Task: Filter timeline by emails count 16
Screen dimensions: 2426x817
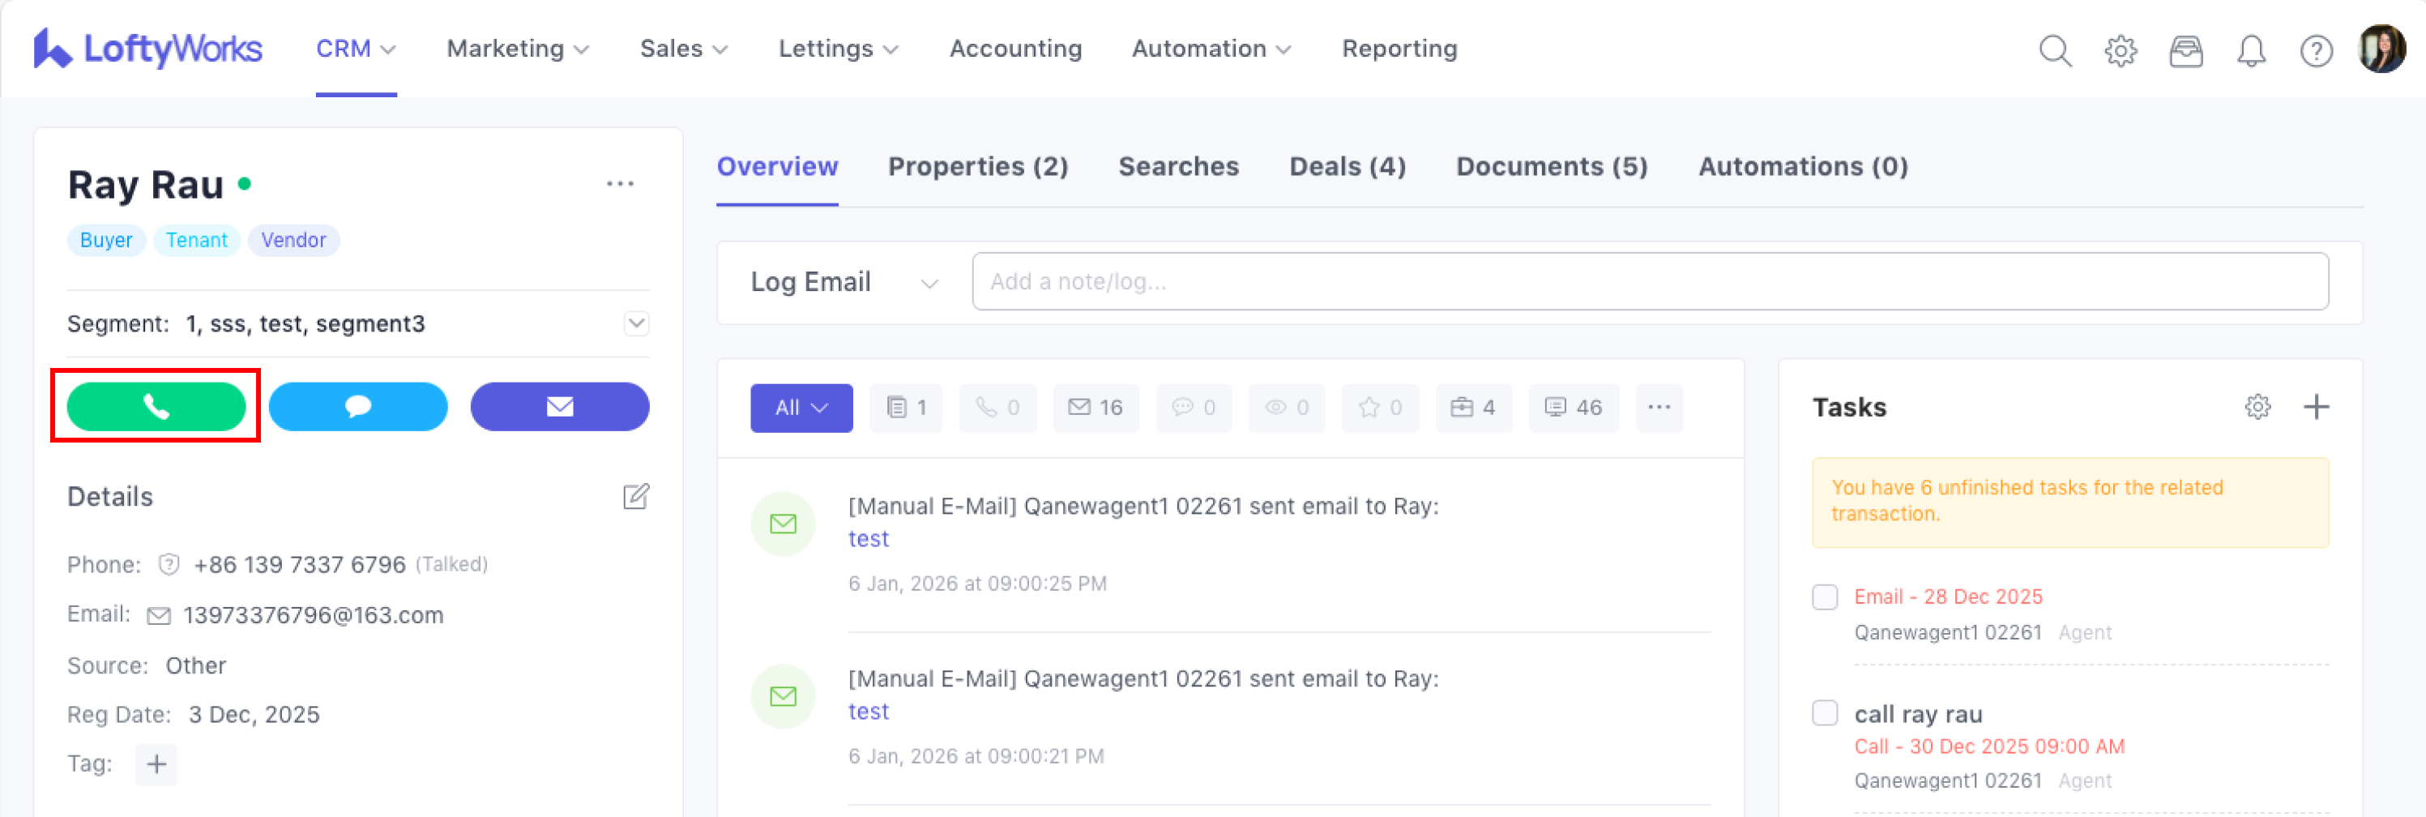Action: click(x=1096, y=407)
